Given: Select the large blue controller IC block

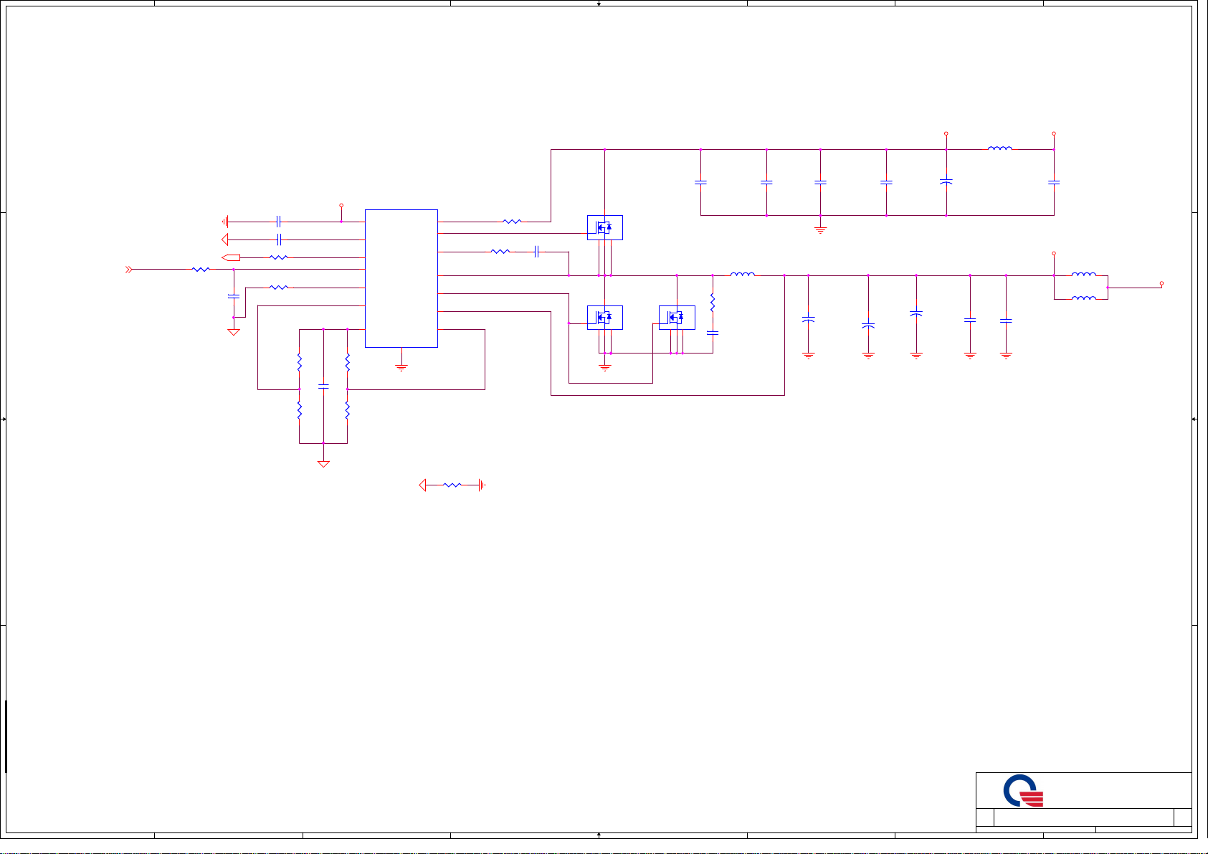Looking at the screenshot, I should (x=401, y=278).
